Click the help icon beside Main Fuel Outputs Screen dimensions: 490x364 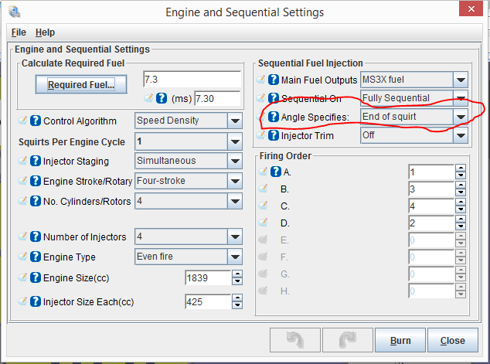pyautogui.click(x=274, y=79)
